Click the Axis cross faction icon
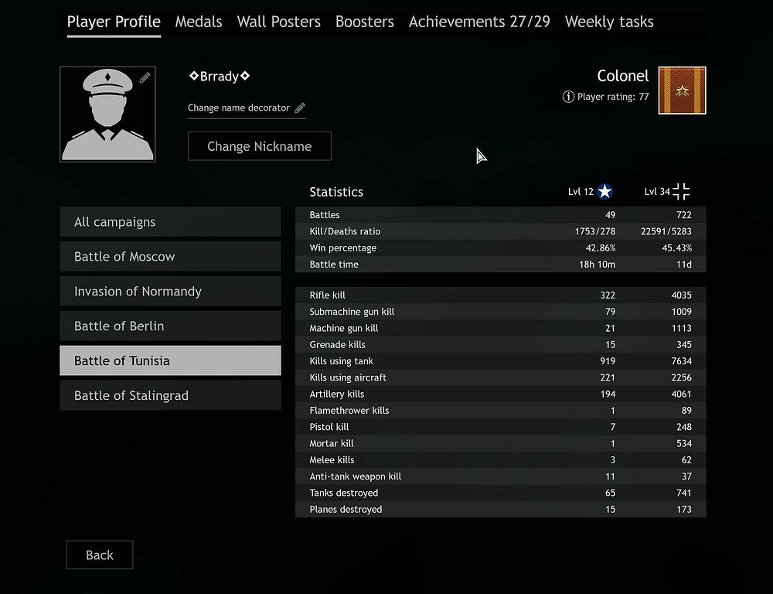The width and height of the screenshot is (773, 594). 681,191
